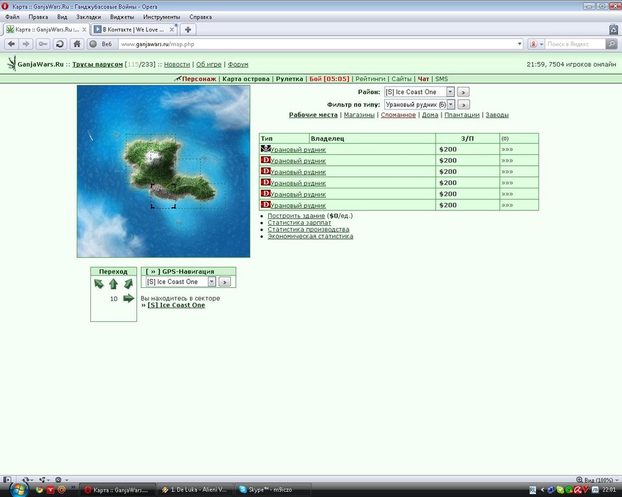Click the northeast move arrow in Переход
This screenshot has width=622, height=497.
pyautogui.click(x=128, y=283)
